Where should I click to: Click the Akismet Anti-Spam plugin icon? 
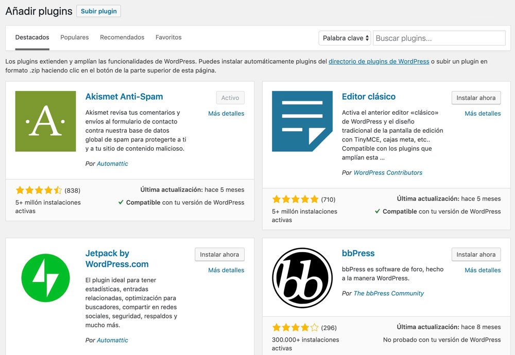pos(45,121)
